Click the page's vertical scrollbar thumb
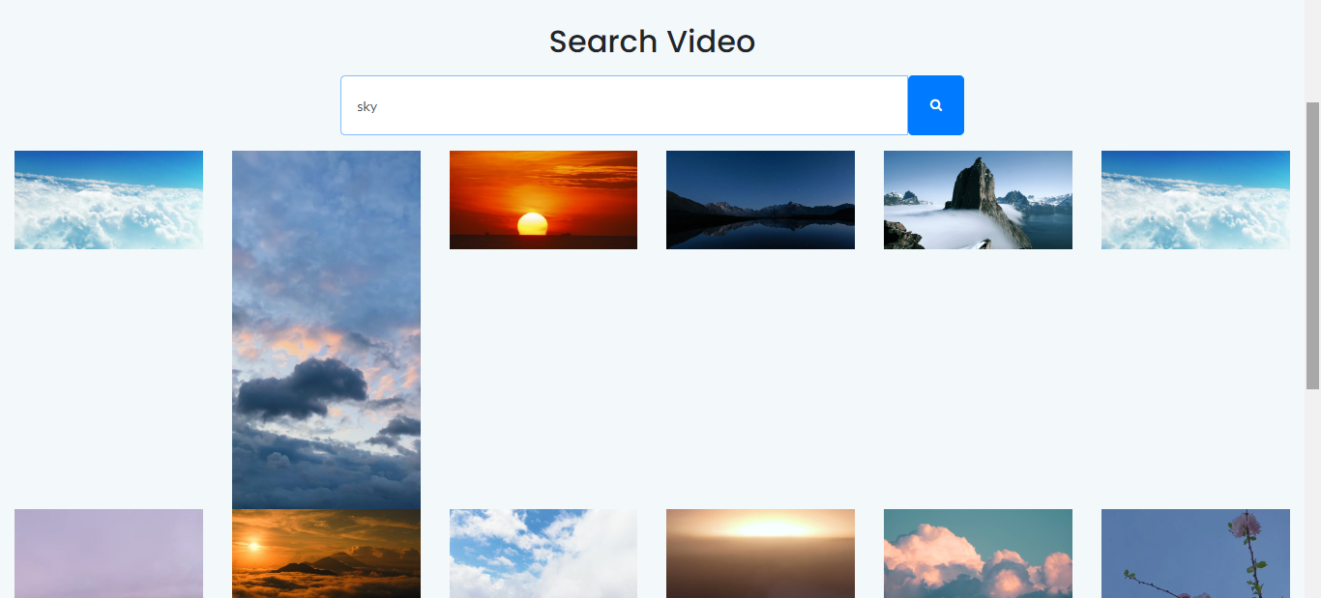Screen dimensions: 1321x598 pos(1312,245)
